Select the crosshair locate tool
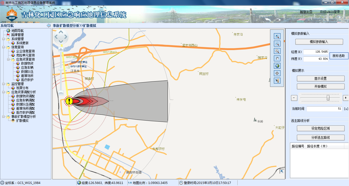349x186 pixels. [x=277, y=73]
